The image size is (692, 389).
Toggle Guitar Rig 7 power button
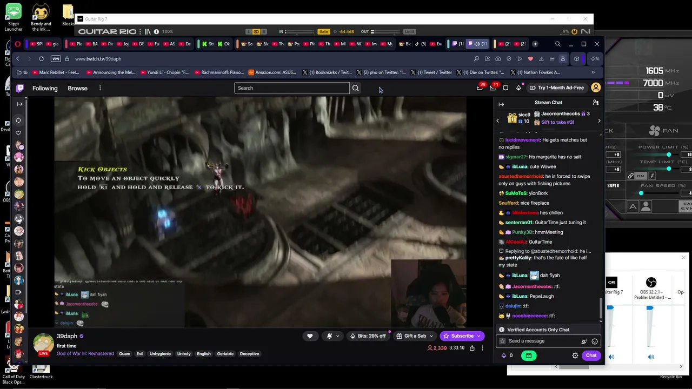tap(574, 32)
